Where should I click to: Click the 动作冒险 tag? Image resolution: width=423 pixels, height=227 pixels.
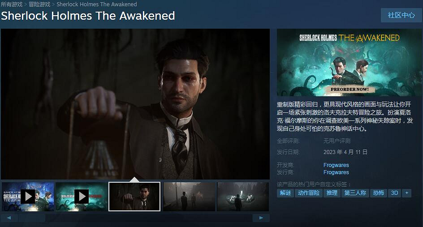point(309,193)
